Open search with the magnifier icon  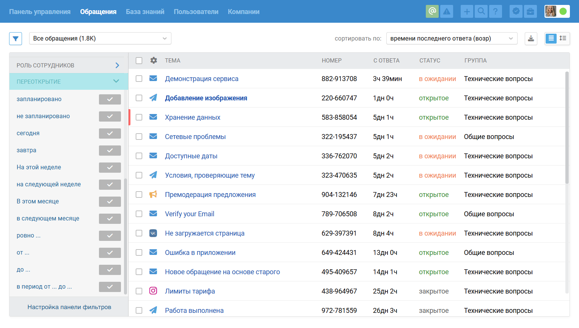(481, 11)
